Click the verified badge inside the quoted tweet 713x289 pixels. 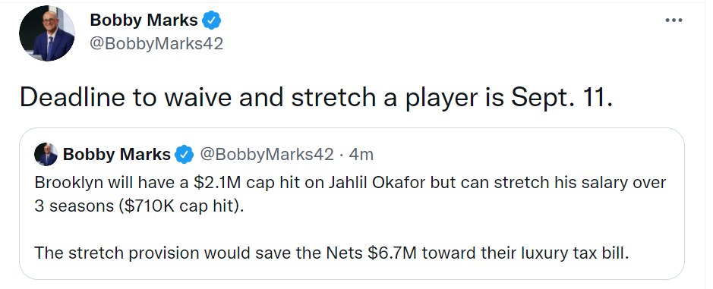click(x=184, y=155)
